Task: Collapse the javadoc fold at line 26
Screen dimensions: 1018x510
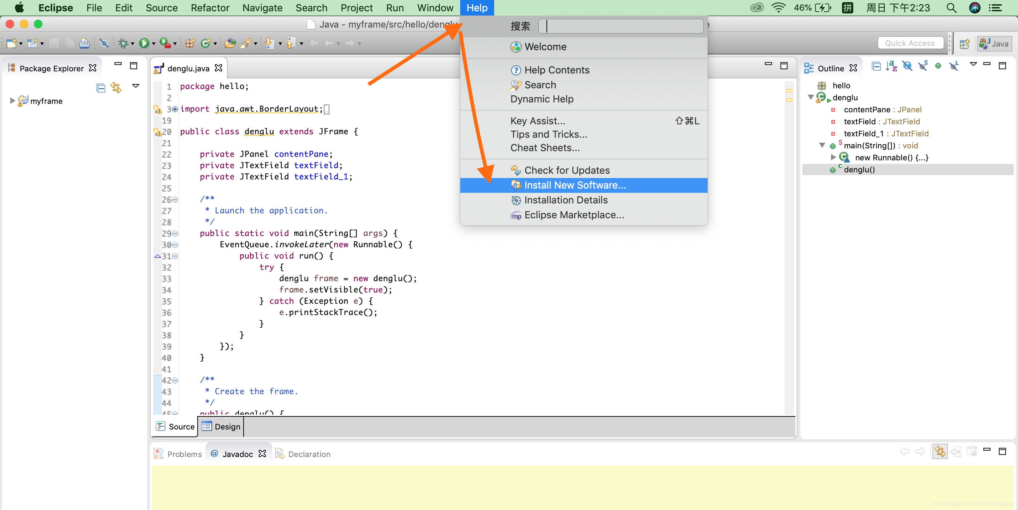Action: (x=175, y=200)
